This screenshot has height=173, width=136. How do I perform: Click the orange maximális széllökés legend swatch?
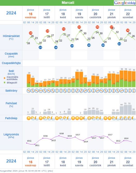(x=5, y=78)
